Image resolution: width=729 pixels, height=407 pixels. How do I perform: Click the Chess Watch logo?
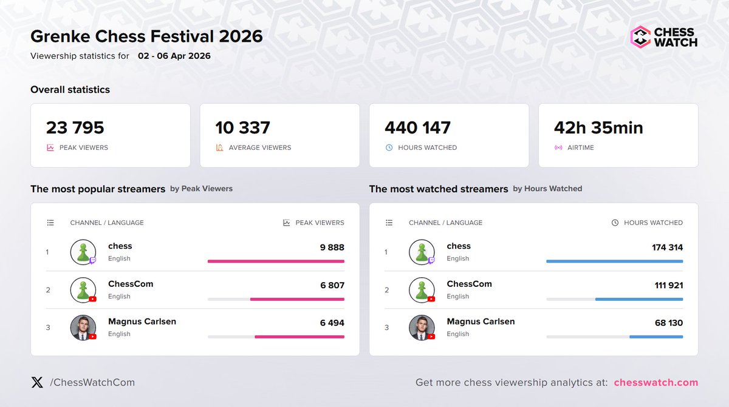663,37
